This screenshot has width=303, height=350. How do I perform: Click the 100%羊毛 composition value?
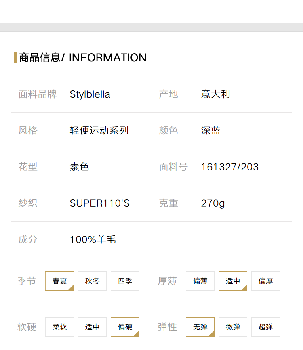(93, 239)
